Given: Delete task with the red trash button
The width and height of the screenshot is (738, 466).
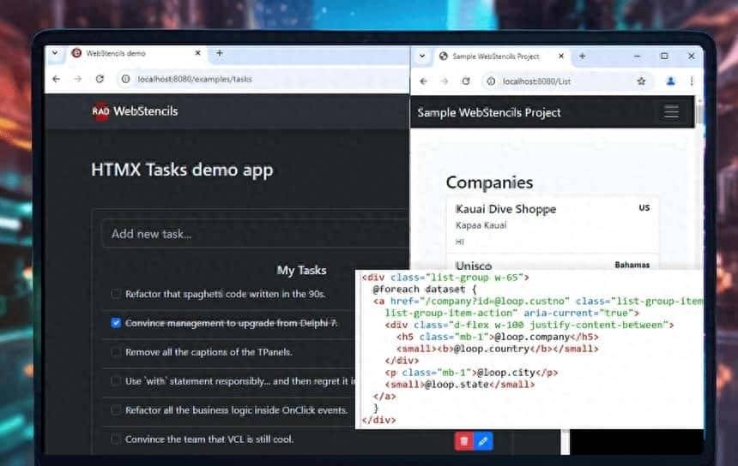Looking at the screenshot, I should (x=464, y=441).
